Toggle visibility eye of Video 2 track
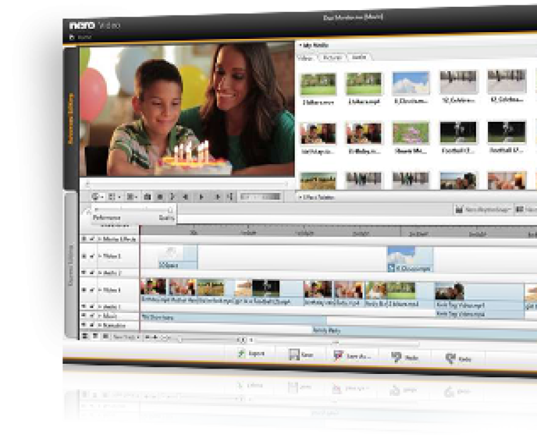537x445 pixels. coord(85,256)
